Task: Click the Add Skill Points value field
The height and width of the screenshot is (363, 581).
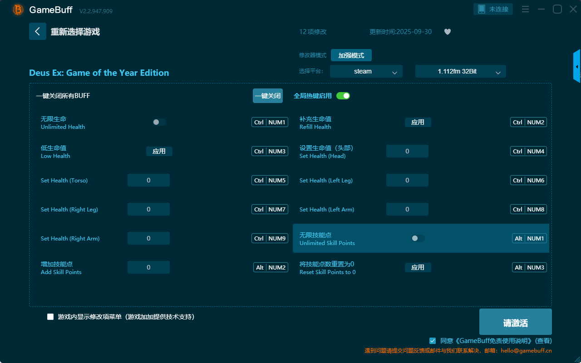Action: point(148,267)
